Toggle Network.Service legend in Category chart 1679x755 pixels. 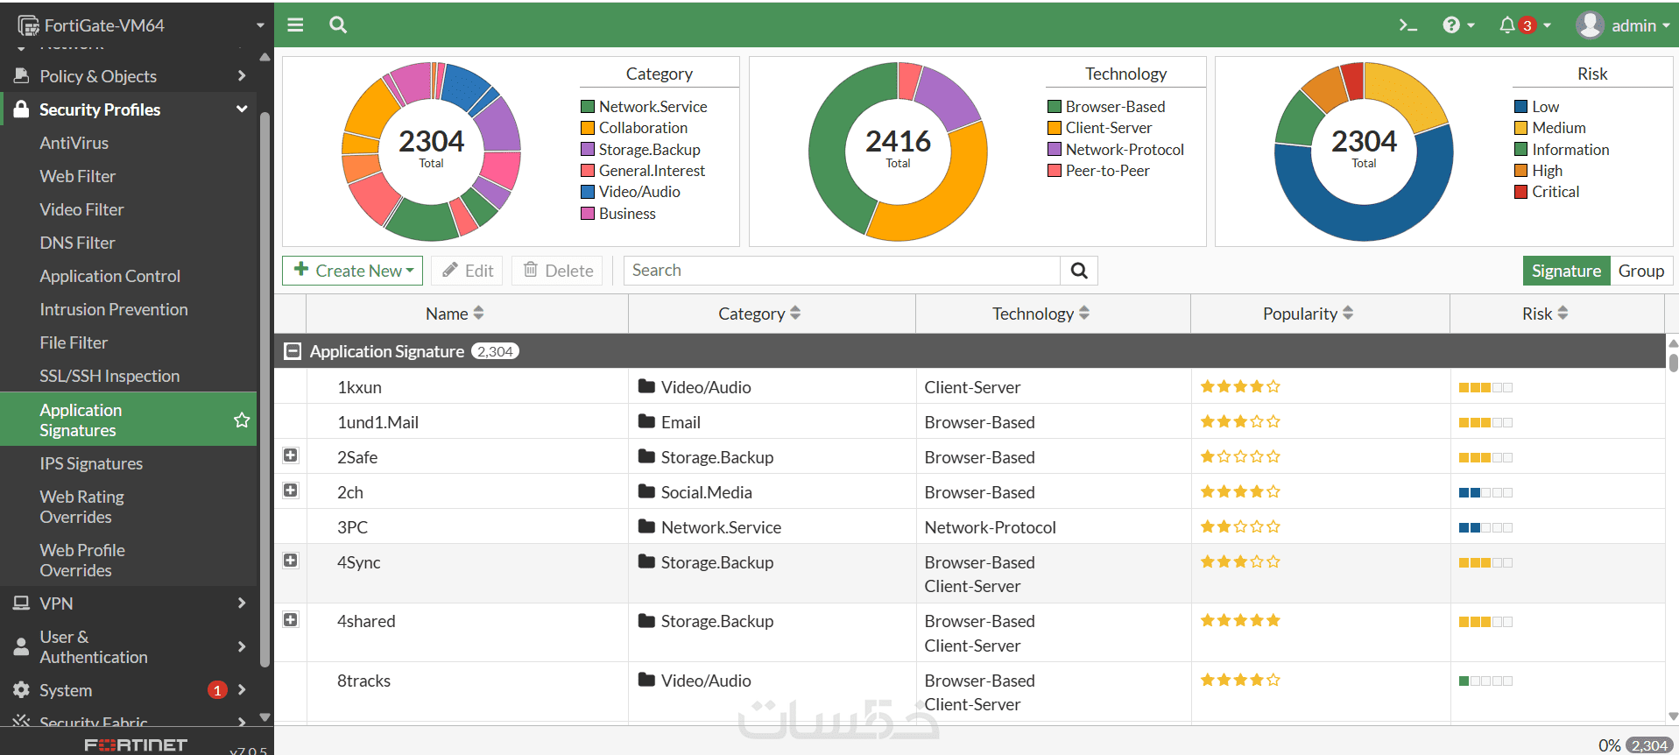coord(644,107)
